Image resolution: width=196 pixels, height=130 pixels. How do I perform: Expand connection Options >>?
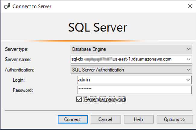coord(175,119)
